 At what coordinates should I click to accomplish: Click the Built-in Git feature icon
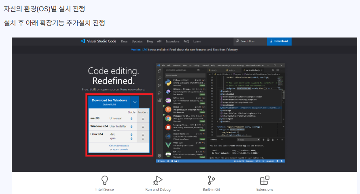click(x=211, y=180)
